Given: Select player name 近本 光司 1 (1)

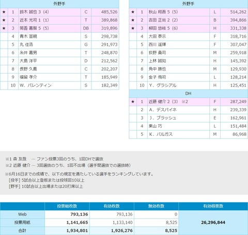Looking at the screenshot, I should point(34,20).
